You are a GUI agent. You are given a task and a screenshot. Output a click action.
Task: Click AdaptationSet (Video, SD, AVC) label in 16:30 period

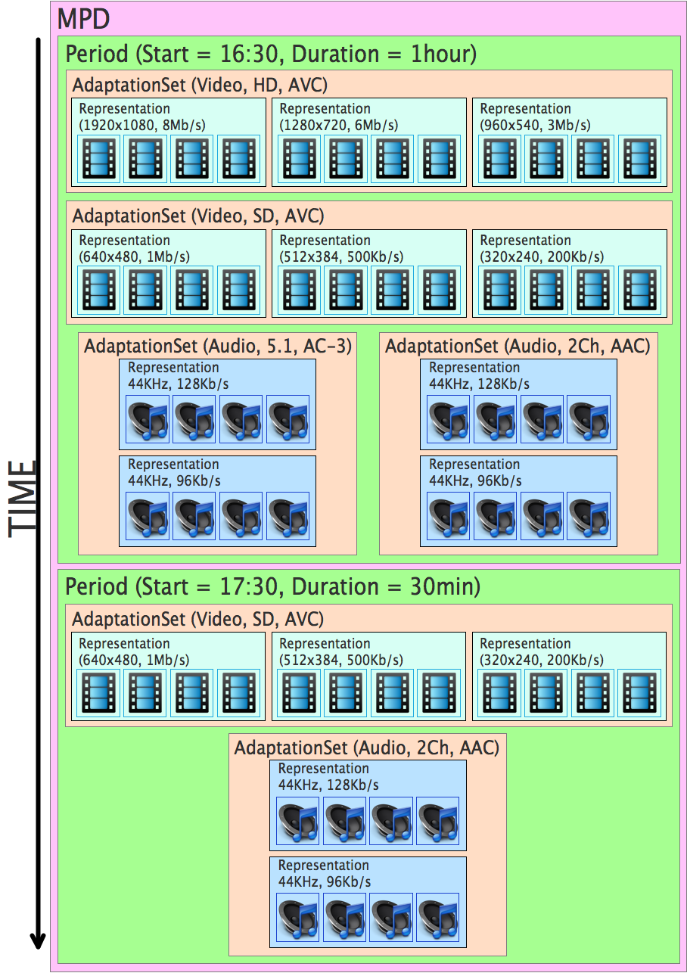click(198, 216)
